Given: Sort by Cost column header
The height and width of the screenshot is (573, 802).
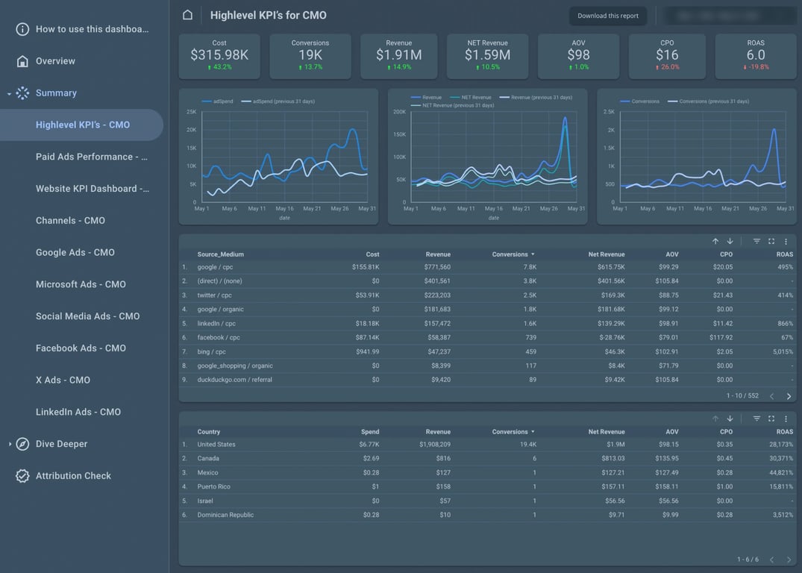Looking at the screenshot, I should click(372, 254).
